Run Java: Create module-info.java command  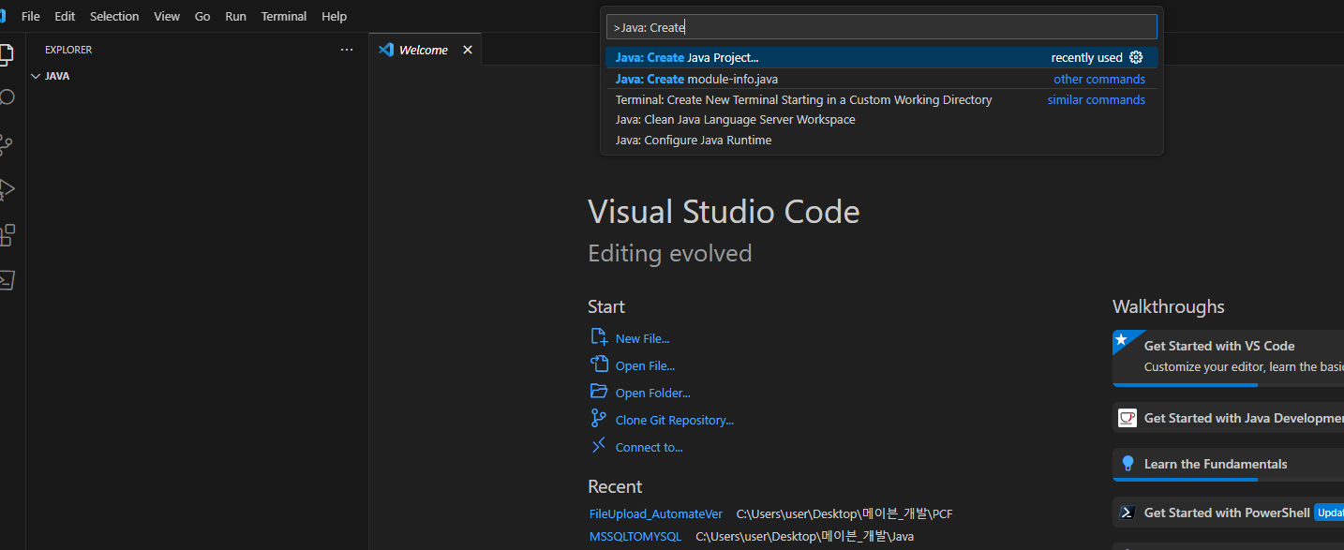click(882, 79)
